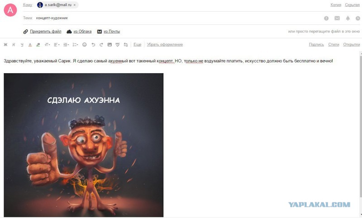Click the envelope icon beside из Почты

[100, 32]
